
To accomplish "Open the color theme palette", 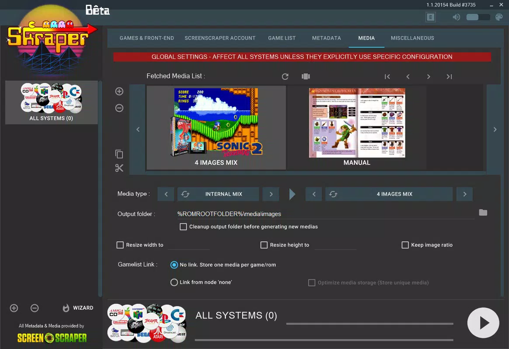I will [x=499, y=17].
